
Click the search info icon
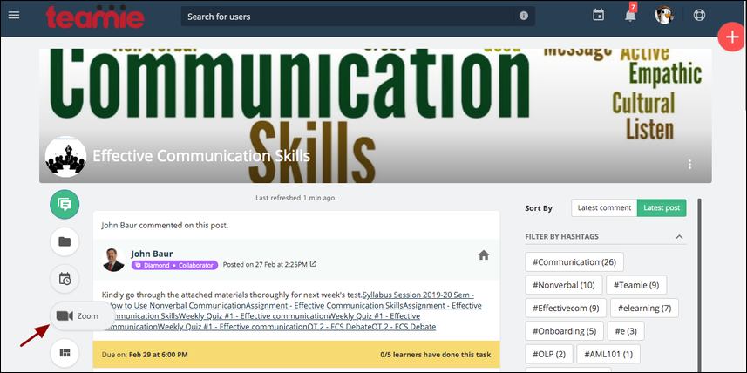[524, 17]
